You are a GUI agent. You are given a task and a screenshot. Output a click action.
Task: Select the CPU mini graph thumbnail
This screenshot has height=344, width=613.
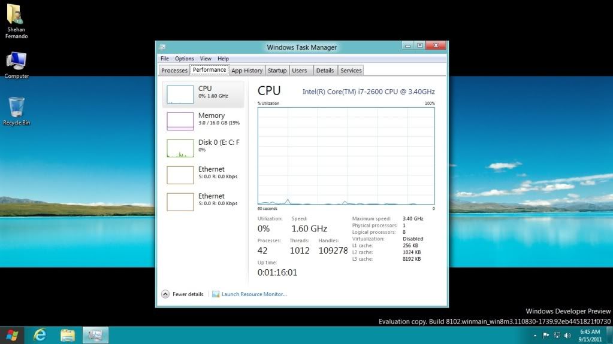(x=180, y=95)
